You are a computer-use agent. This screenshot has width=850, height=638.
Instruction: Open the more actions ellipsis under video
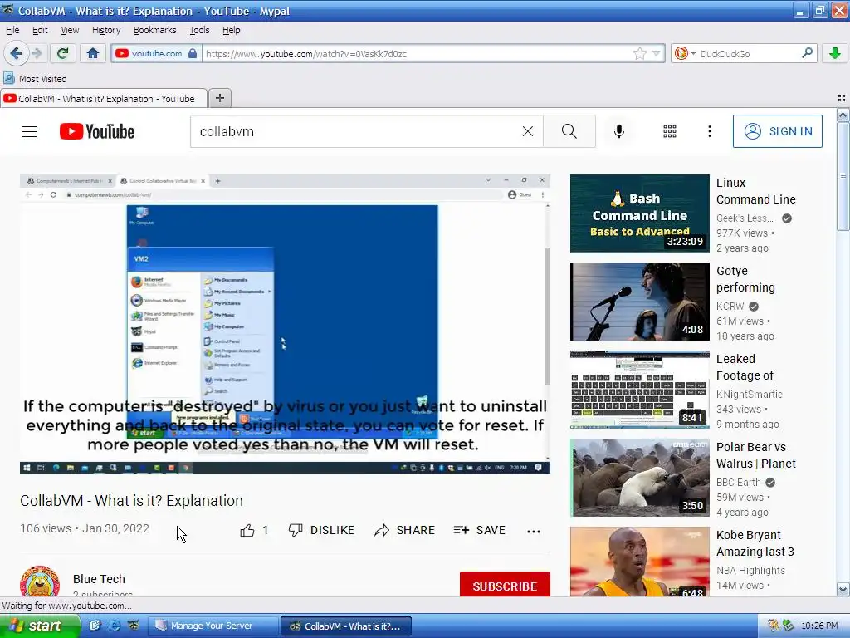point(534,531)
